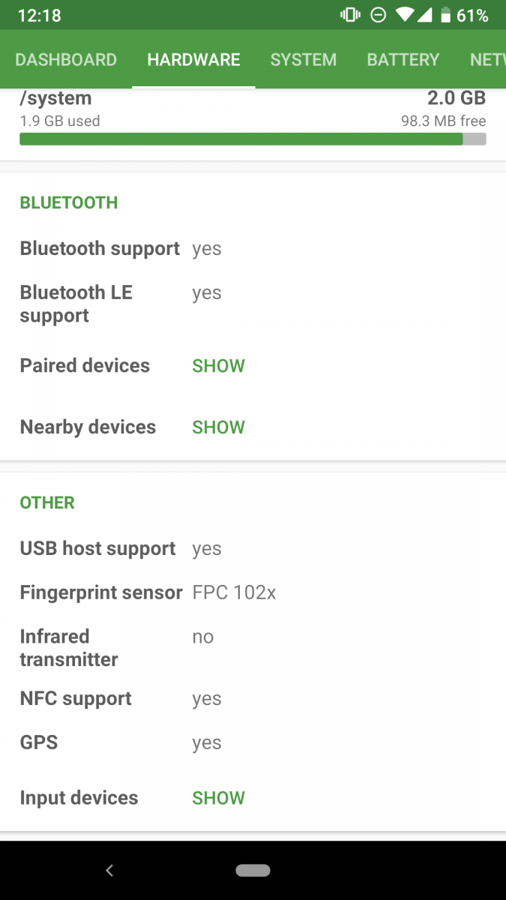Show connected input devices
This screenshot has height=900, width=506.
218,797
